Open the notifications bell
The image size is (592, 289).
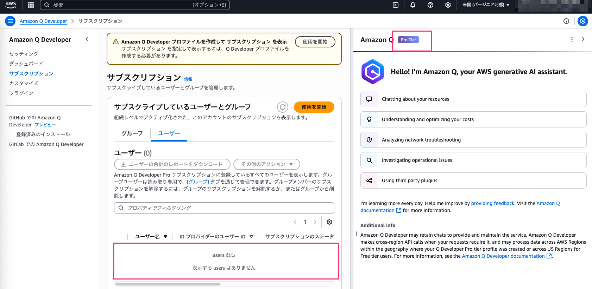413,5
